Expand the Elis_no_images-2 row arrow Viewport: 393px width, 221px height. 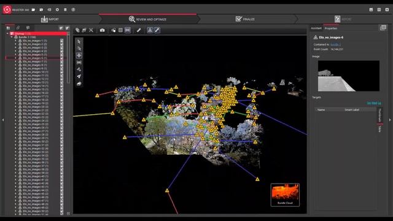pos(15,44)
